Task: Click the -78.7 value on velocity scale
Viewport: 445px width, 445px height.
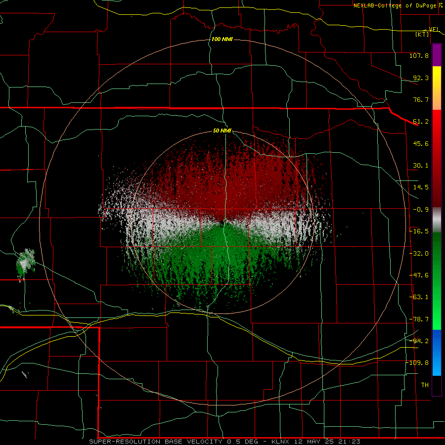Action: (x=419, y=319)
